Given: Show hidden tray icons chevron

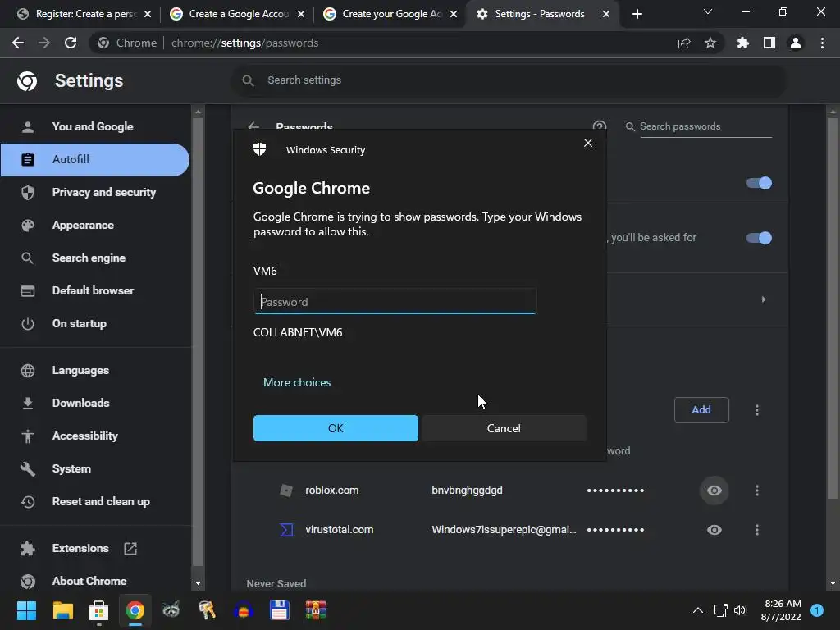Looking at the screenshot, I should click(697, 610).
